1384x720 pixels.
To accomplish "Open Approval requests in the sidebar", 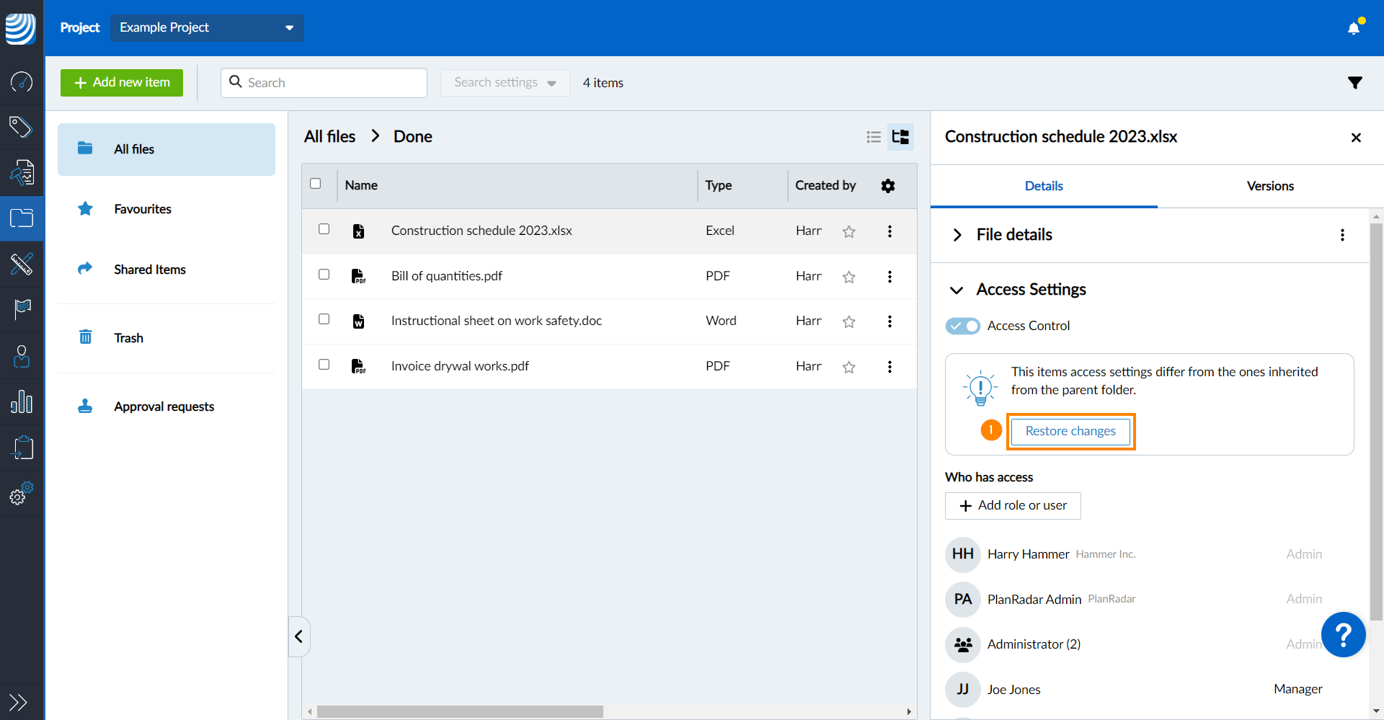I will point(164,406).
